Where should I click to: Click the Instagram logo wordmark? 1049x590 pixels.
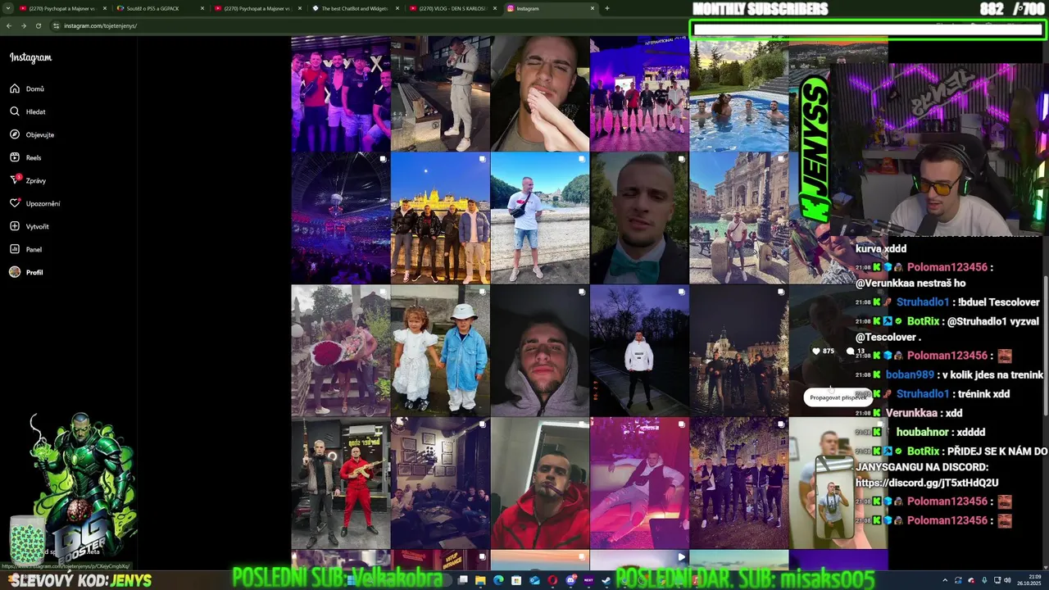point(30,57)
